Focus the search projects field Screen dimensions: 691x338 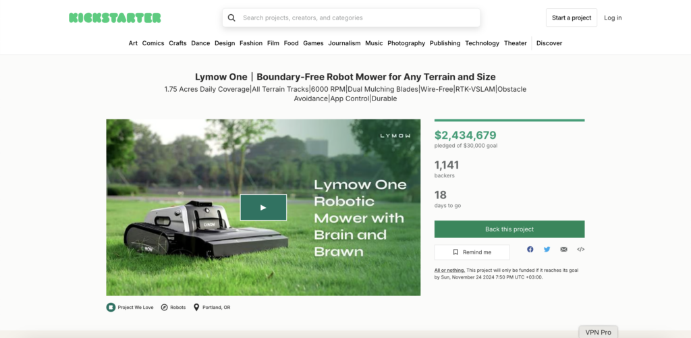(351, 18)
